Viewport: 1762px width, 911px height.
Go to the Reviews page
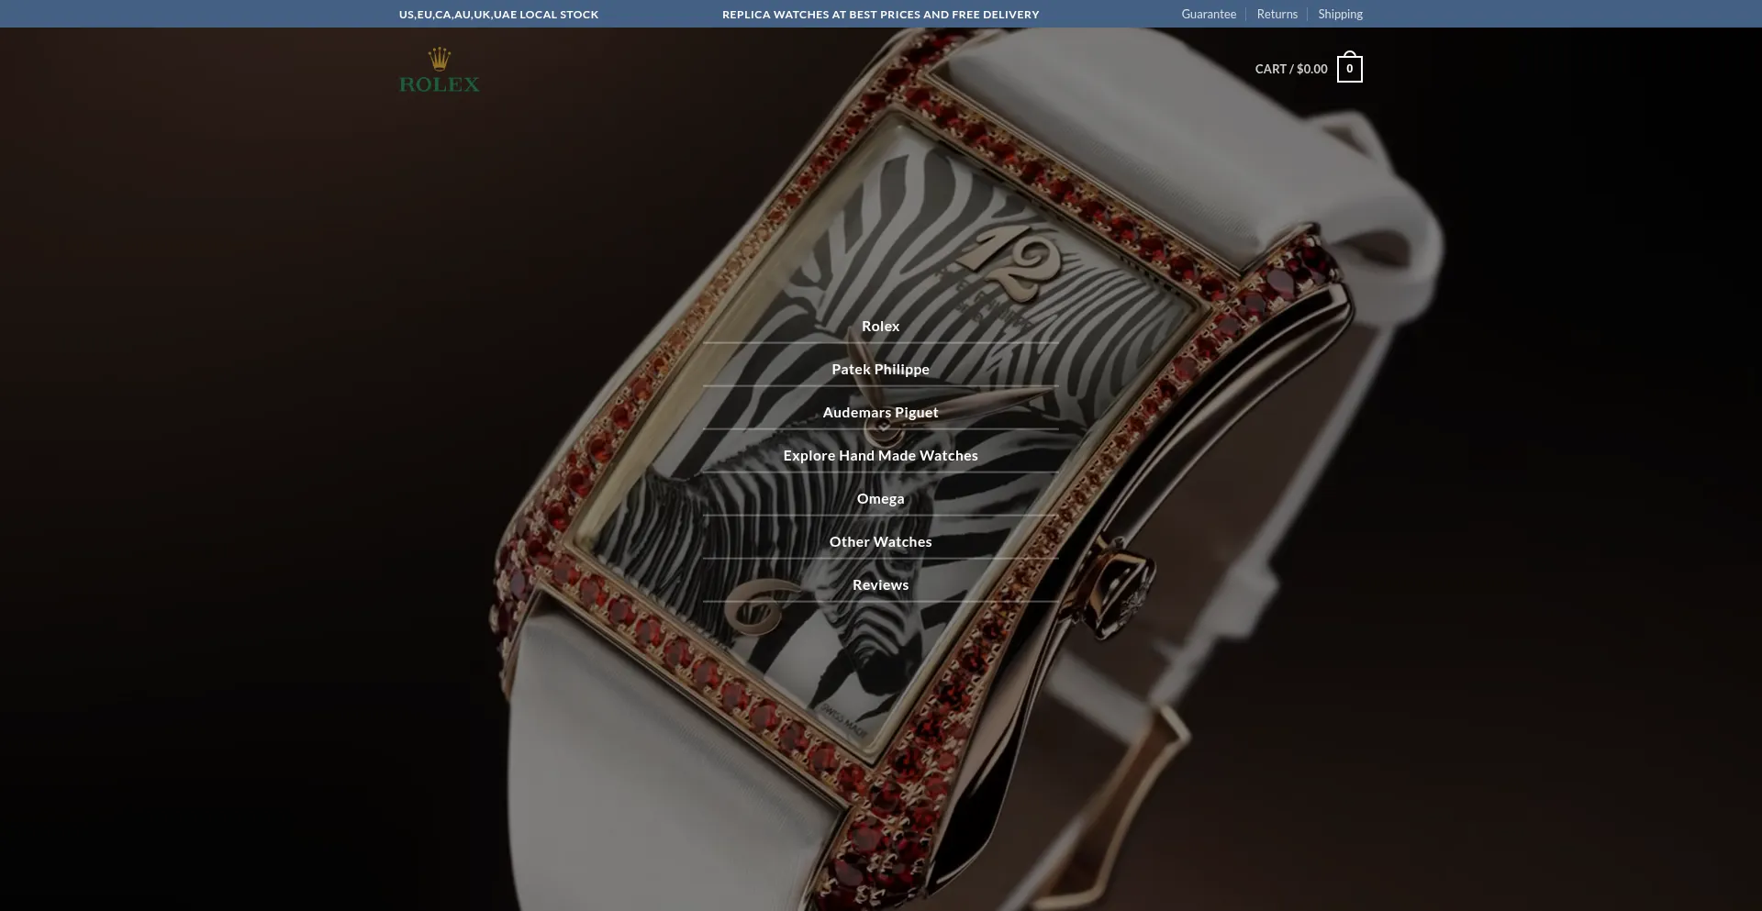880,585
